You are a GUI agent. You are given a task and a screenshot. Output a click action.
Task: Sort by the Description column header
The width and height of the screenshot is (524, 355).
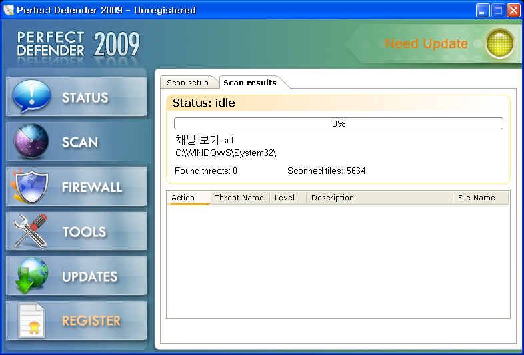tap(379, 198)
